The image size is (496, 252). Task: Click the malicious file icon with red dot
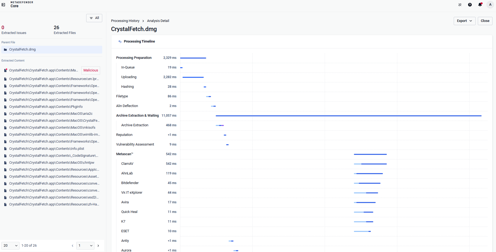pos(5,70)
